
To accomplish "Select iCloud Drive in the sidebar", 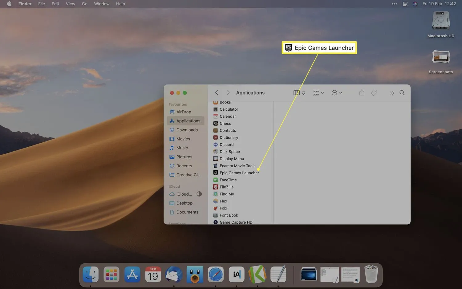I will pyautogui.click(x=185, y=194).
